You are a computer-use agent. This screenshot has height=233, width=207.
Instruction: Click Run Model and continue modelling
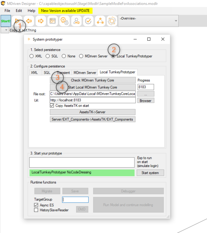click(128, 205)
